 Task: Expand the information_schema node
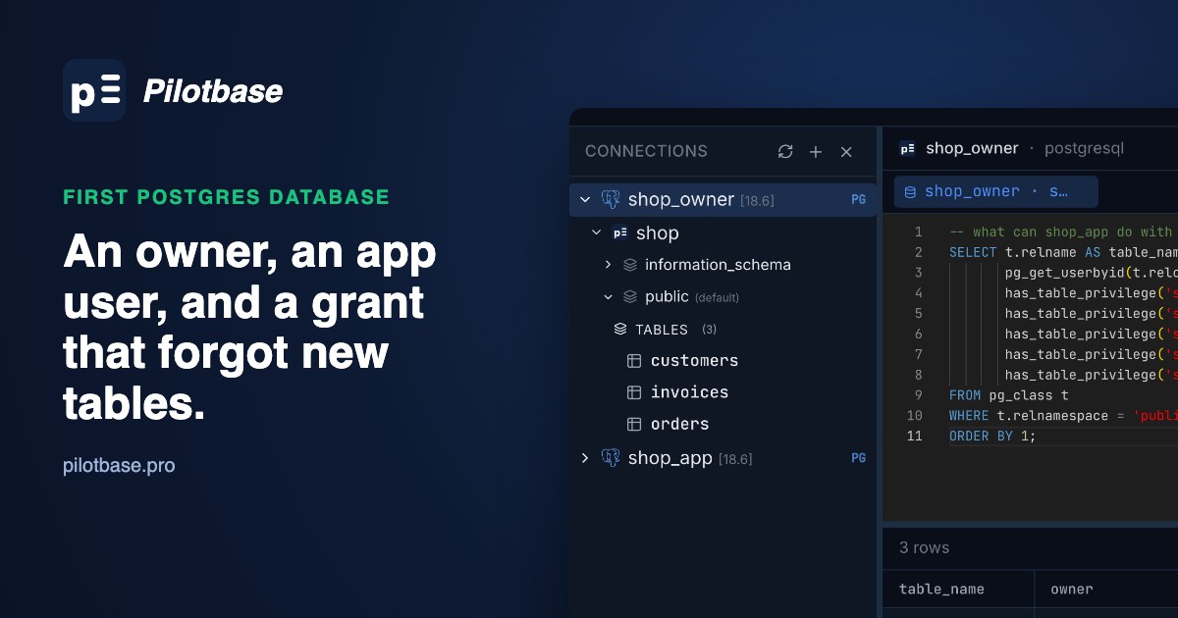coord(608,265)
